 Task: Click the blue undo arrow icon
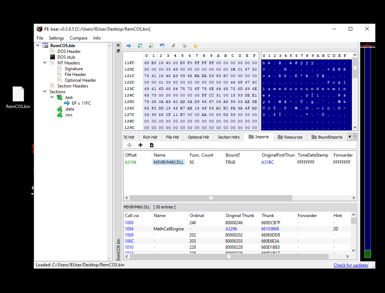[162, 46]
